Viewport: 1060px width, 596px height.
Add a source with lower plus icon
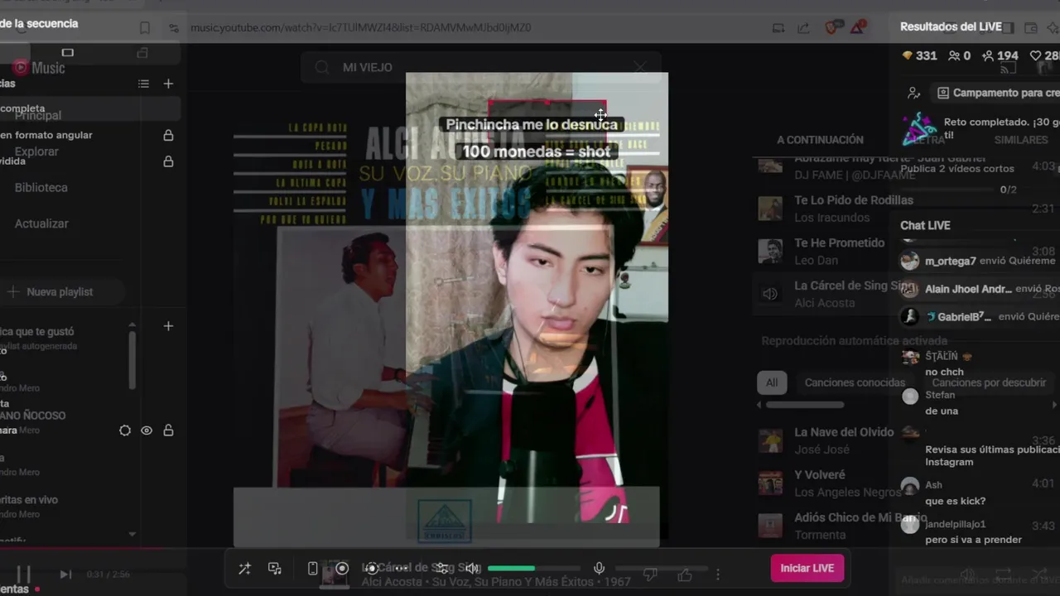[168, 326]
